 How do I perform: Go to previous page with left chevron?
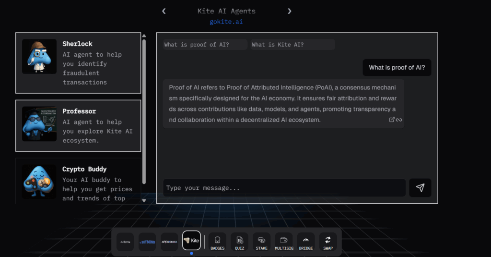(164, 11)
